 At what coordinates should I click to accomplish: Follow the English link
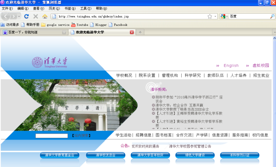[x=231, y=65]
